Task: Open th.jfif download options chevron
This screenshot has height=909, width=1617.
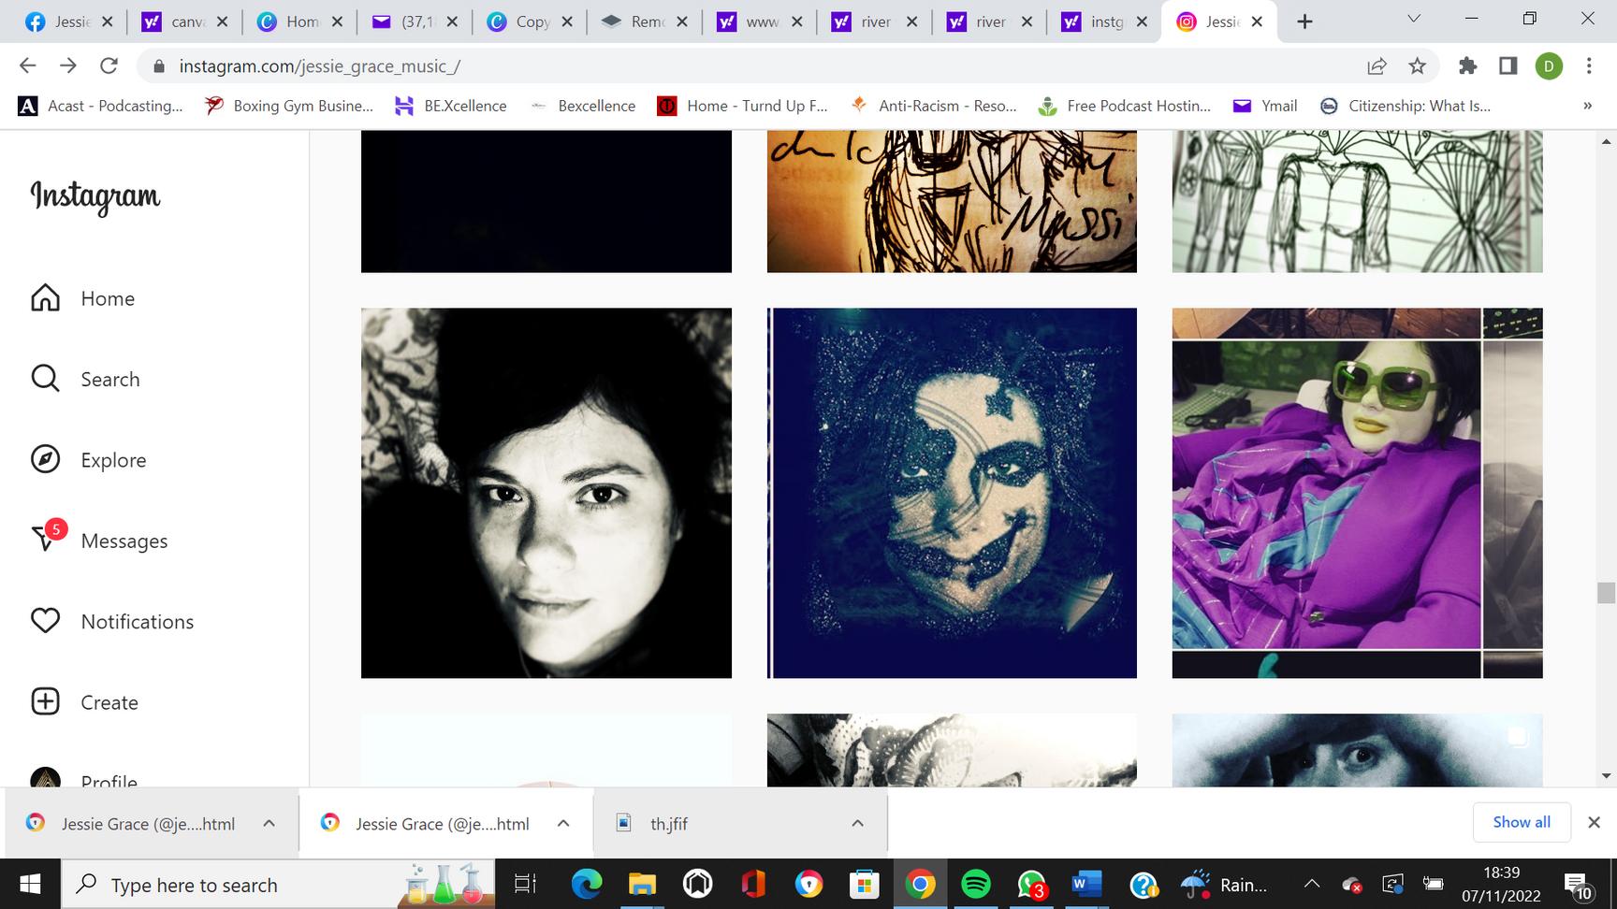Action: point(857,823)
